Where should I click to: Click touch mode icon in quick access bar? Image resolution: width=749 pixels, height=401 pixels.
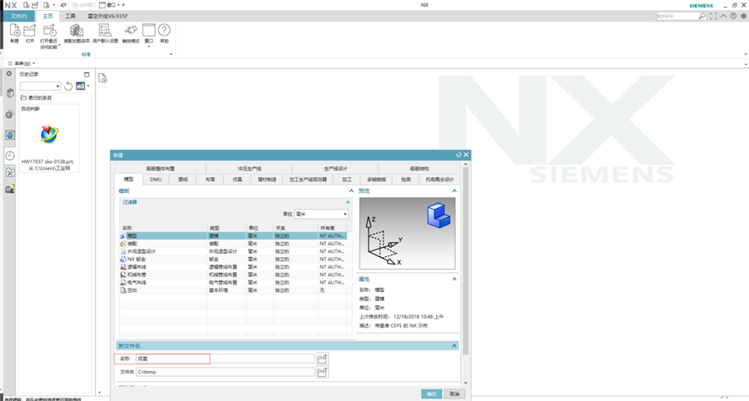[63, 5]
